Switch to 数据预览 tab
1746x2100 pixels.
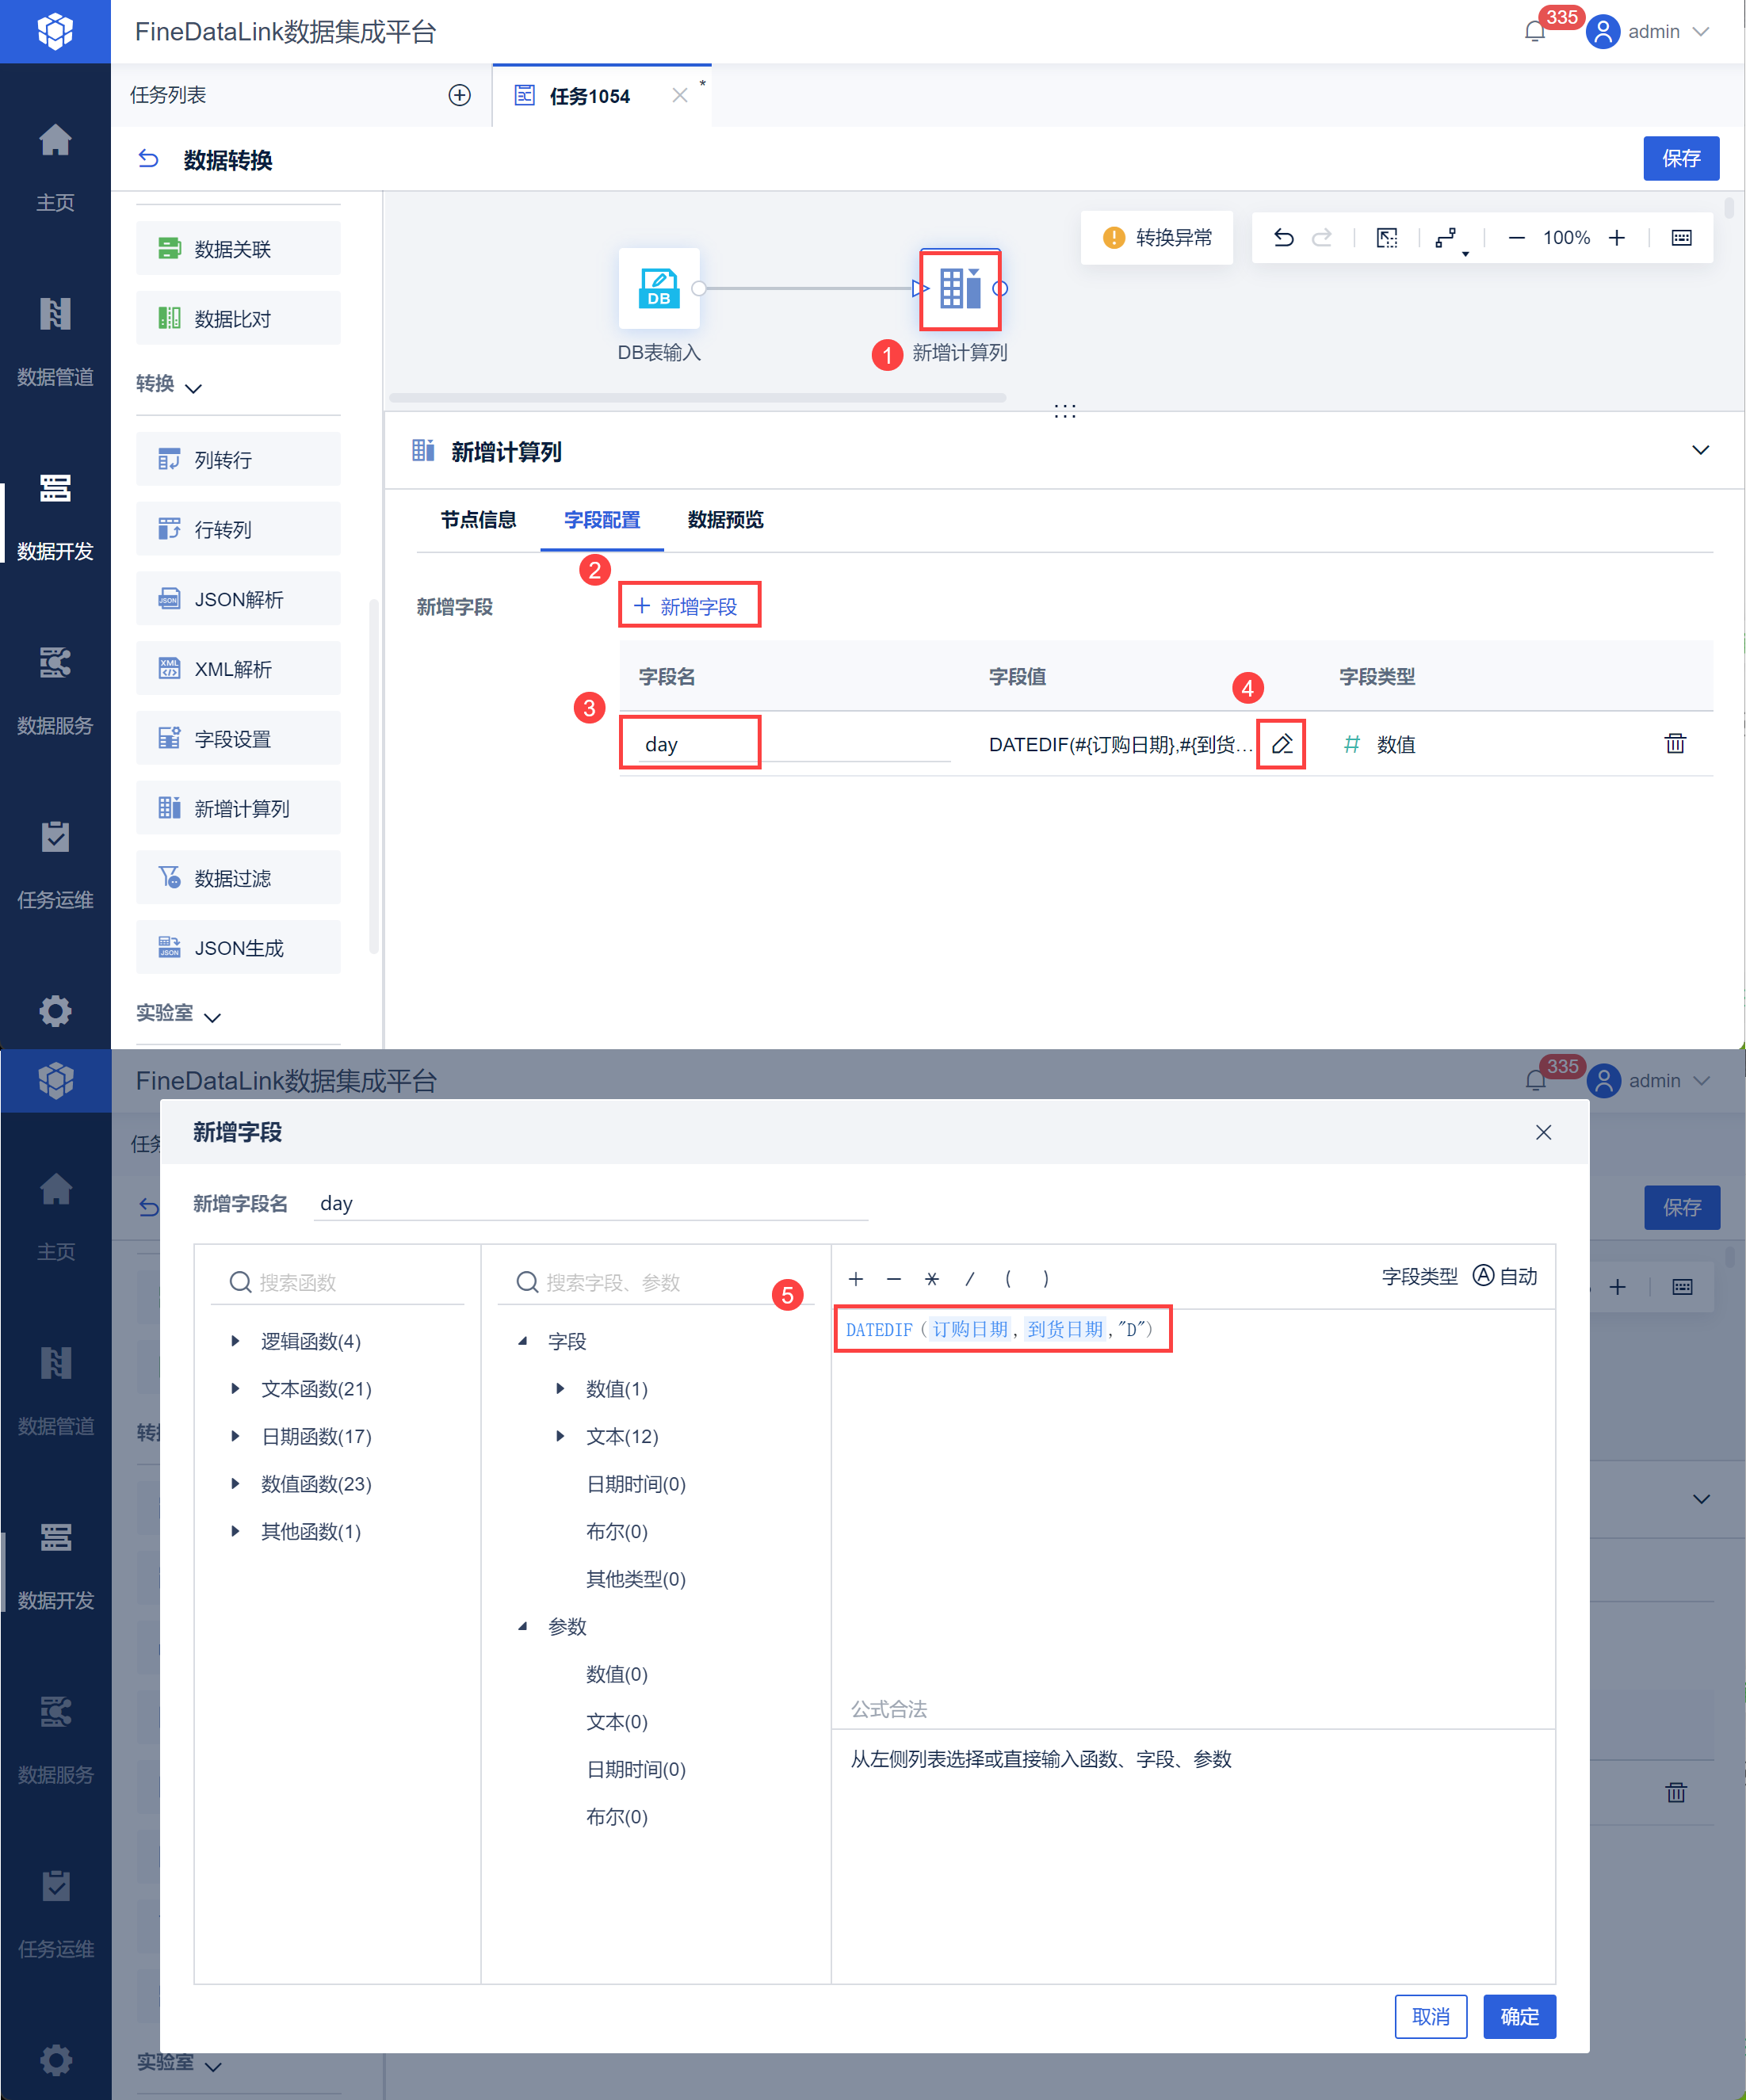tap(725, 520)
